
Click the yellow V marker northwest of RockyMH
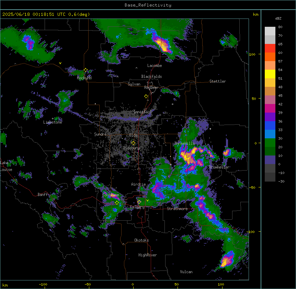pos(60,63)
